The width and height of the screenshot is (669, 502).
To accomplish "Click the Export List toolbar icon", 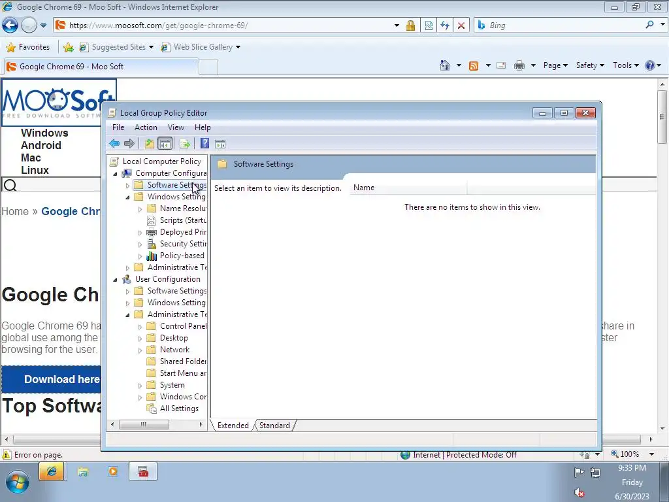I will (185, 143).
